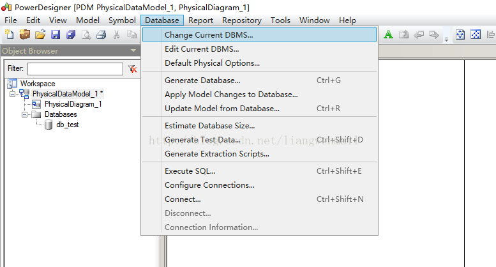
Task: Open the Tools menu
Action: [280, 20]
